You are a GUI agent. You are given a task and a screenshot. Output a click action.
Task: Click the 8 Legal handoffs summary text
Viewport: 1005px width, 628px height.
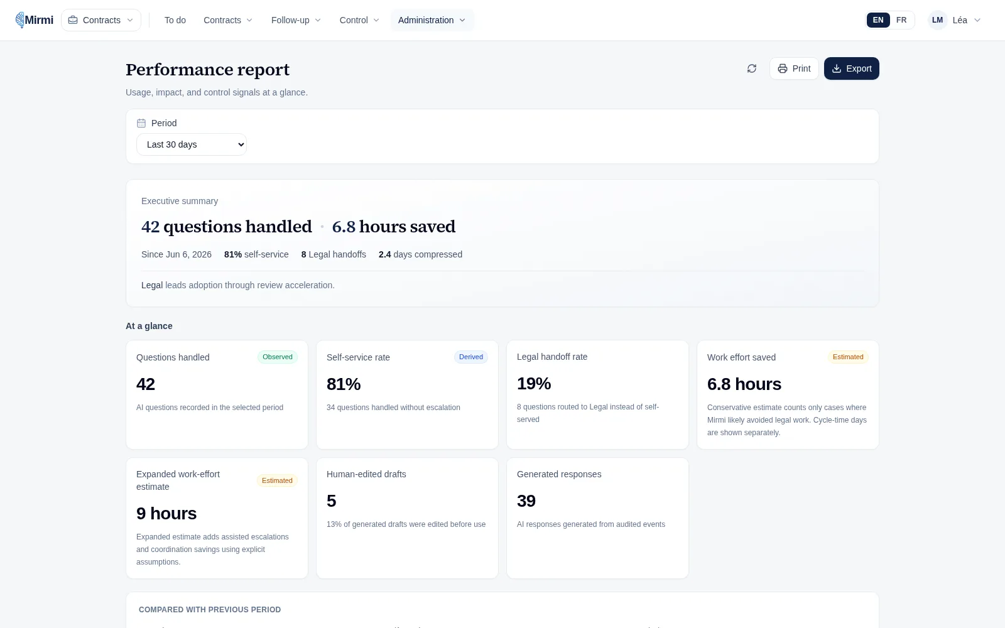click(x=334, y=254)
